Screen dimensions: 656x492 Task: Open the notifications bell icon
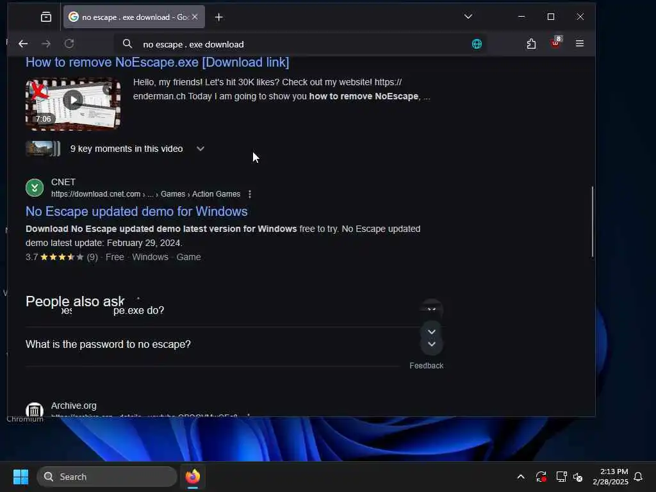point(639,477)
